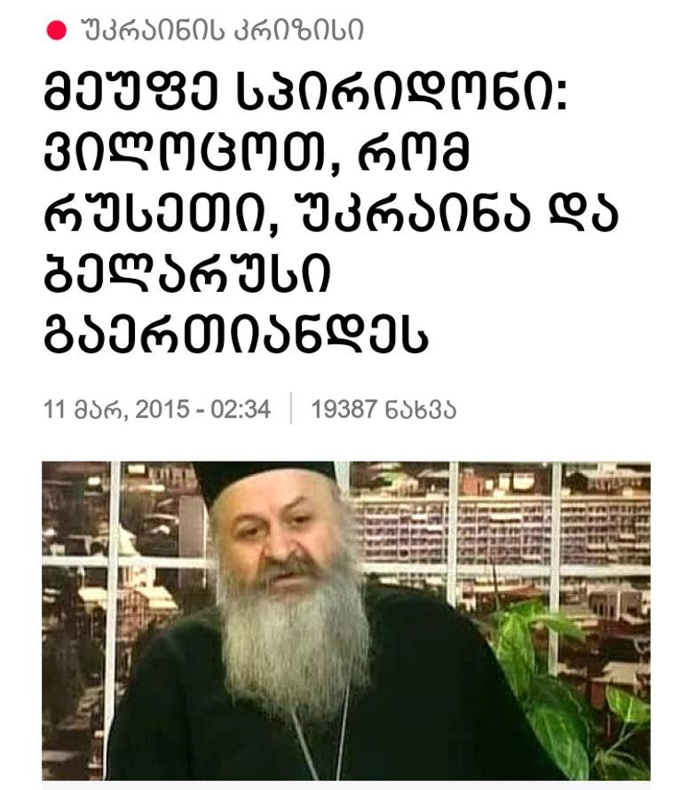Click headline line მეუფე სპირიდონი:
This screenshot has width=680, height=790.
click(x=306, y=95)
